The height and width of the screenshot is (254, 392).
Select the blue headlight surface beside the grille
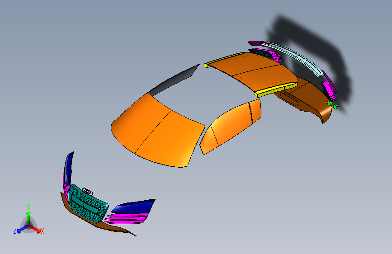pyautogui.click(x=134, y=206)
